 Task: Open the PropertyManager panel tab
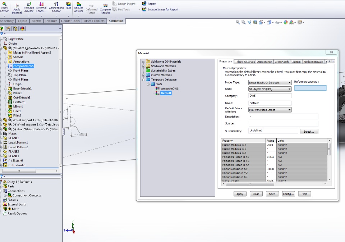pos(8,29)
